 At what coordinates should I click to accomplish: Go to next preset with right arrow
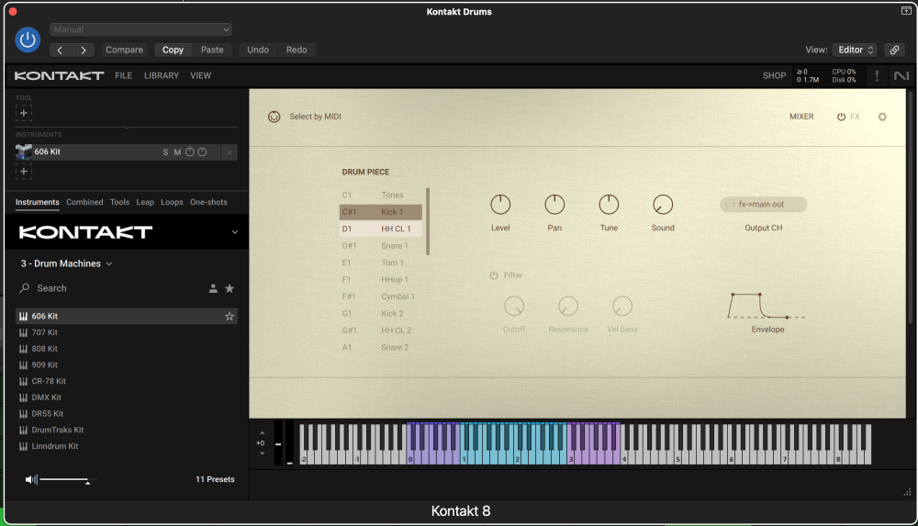pos(84,50)
